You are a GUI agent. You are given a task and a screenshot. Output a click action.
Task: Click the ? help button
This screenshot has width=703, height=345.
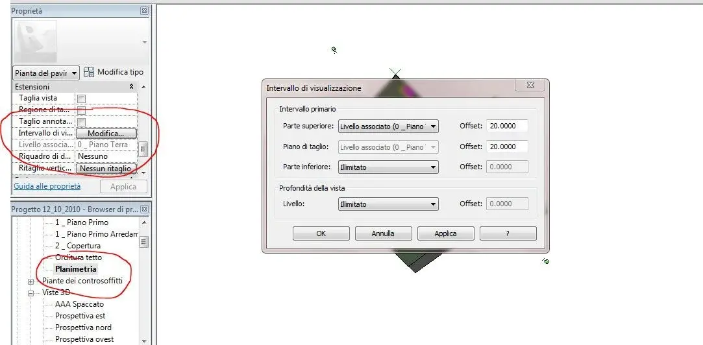pyautogui.click(x=508, y=233)
